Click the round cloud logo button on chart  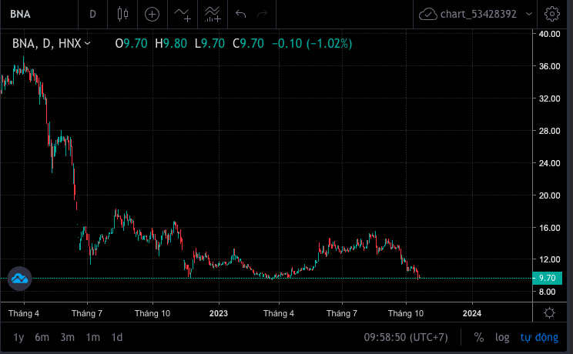[x=20, y=279]
